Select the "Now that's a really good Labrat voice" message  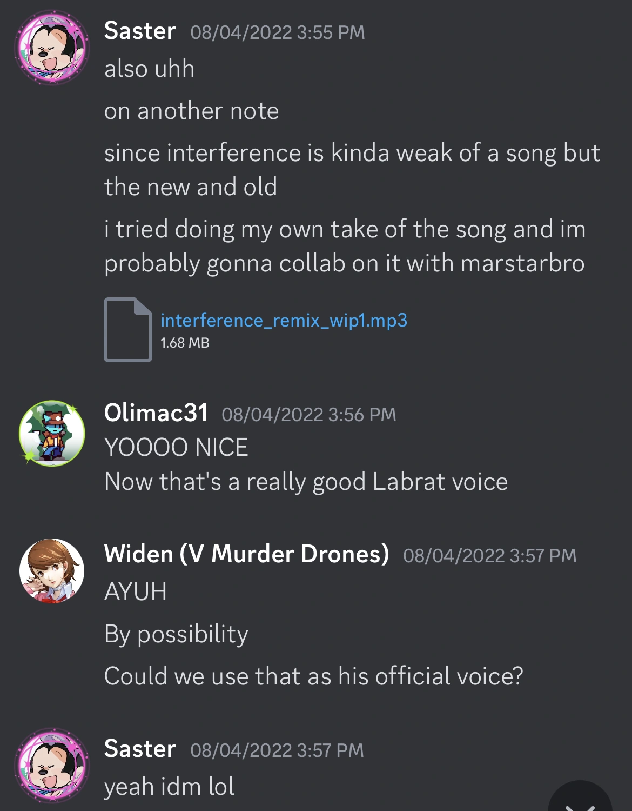click(x=306, y=482)
